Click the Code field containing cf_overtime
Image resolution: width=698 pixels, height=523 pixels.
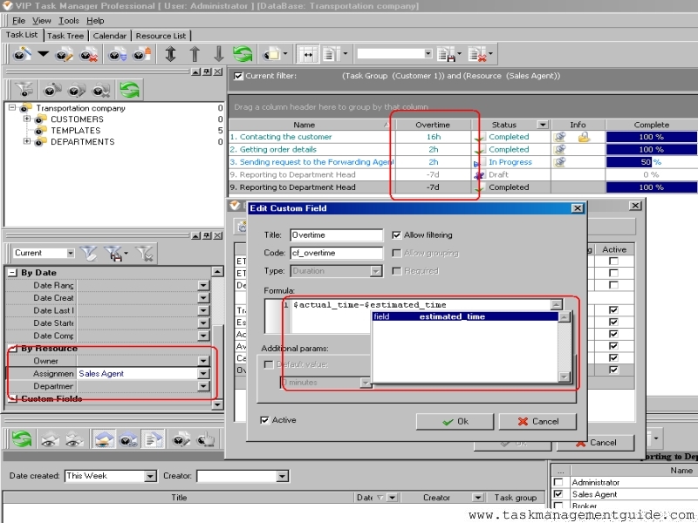coord(337,253)
